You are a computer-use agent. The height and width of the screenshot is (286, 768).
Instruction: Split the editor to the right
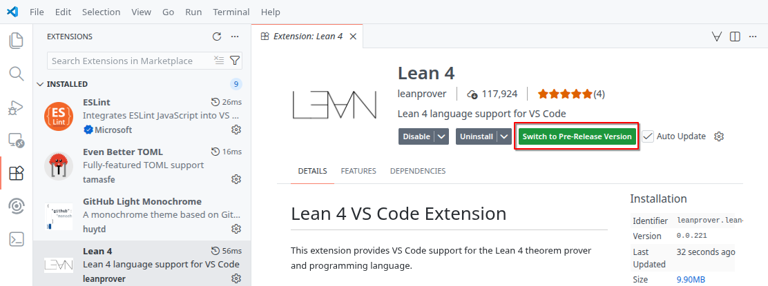(735, 37)
